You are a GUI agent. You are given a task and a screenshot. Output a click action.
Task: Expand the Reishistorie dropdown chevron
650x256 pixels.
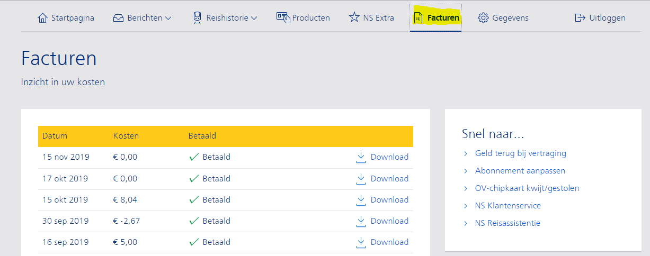[254, 19]
